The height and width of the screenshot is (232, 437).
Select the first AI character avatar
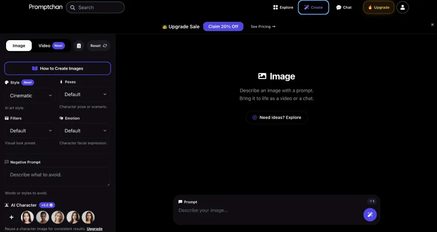coord(27,217)
